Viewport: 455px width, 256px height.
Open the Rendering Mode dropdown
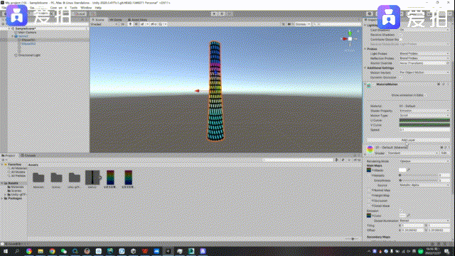[424, 161]
